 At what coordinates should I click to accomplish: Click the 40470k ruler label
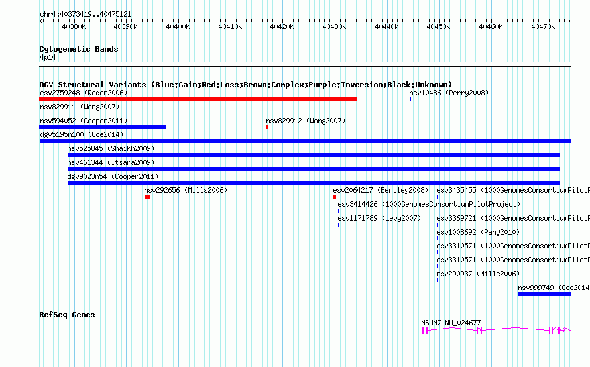543,26
